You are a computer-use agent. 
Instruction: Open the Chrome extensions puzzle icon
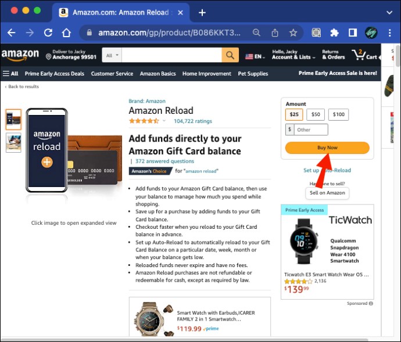tap(334, 33)
